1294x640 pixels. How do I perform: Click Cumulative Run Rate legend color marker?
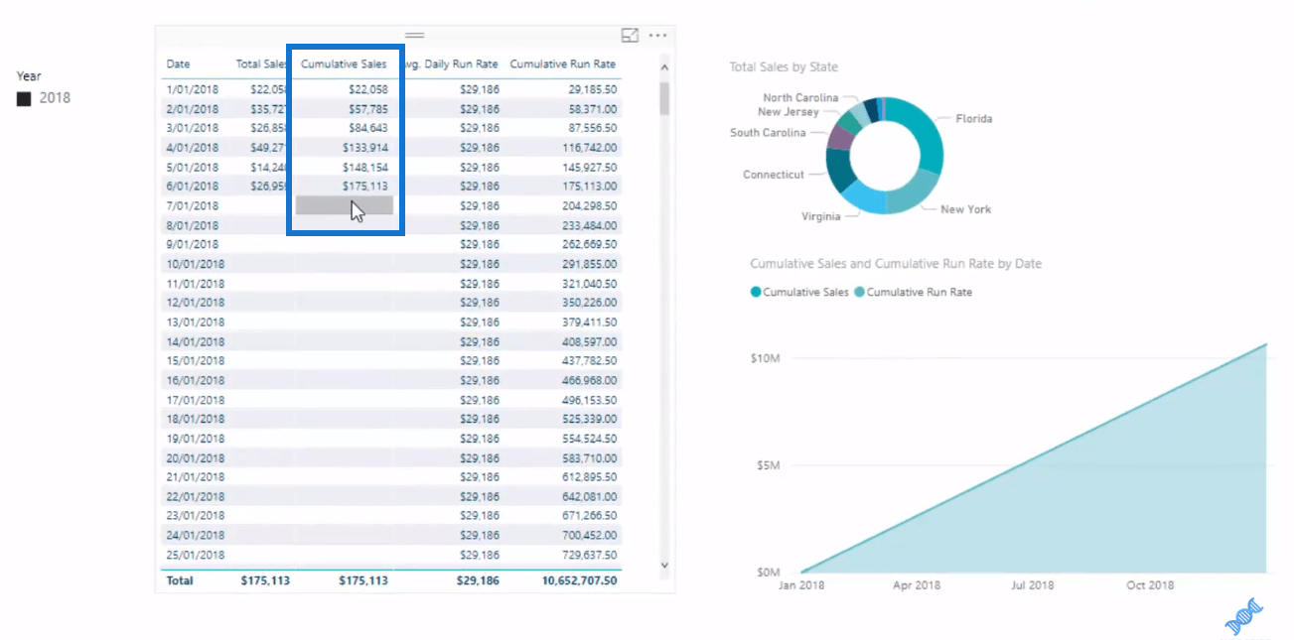[x=859, y=292]
